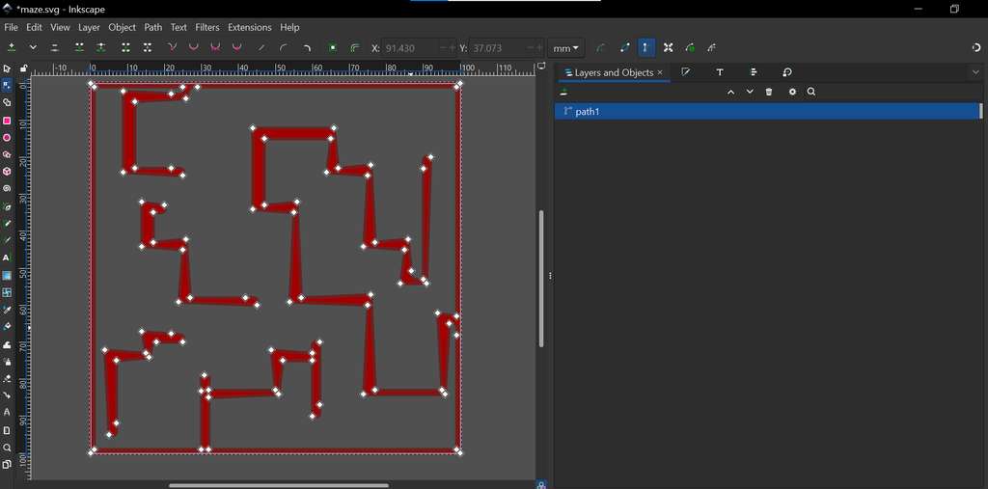The image size is (988, 489).
Task: Open the mm units dropdown
Action: 566,47
